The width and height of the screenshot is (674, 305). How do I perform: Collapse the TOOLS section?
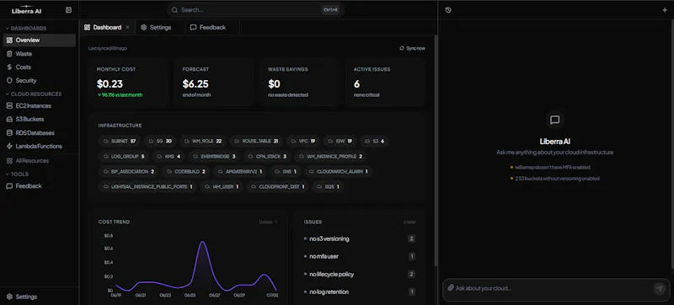pos(17,174)
